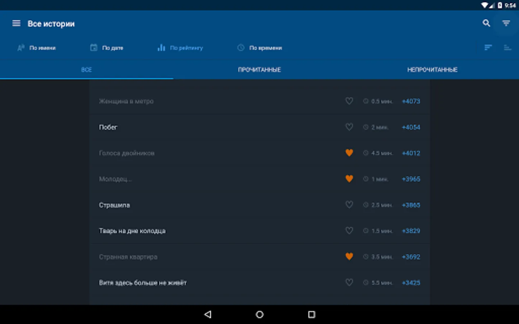The width and height of the screenshot is (519, 324).
Task: Click the Все истории title
Action: coord(51,24)
